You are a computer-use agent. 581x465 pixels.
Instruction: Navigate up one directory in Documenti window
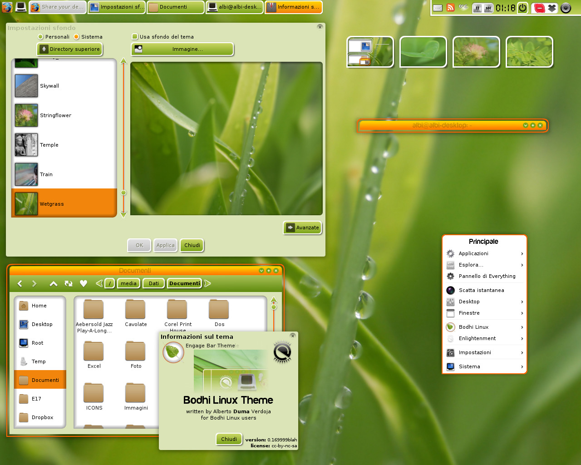[x=53, y=283]
